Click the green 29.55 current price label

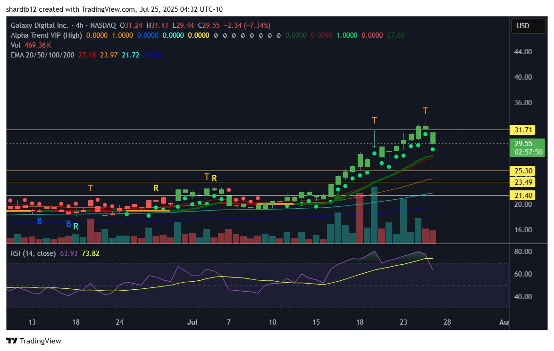click(528, 147)
